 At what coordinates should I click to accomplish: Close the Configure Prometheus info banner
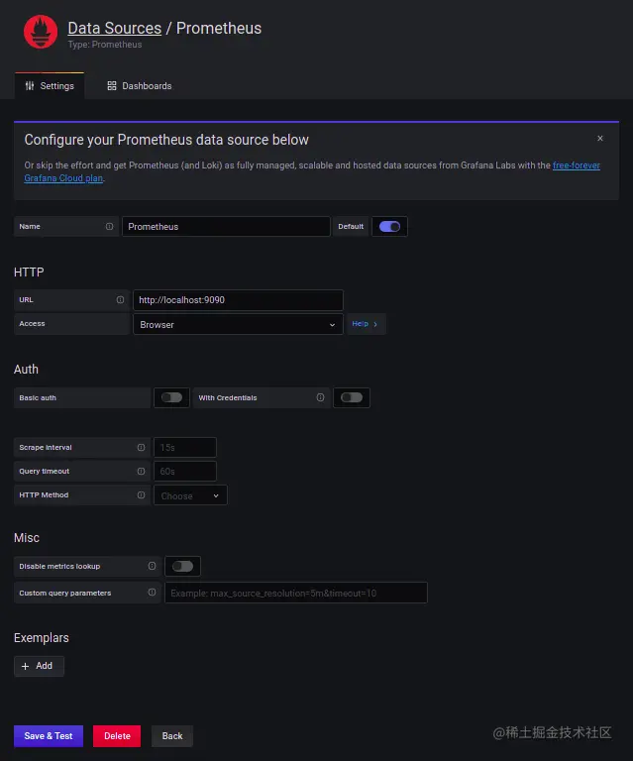[600, 139]
